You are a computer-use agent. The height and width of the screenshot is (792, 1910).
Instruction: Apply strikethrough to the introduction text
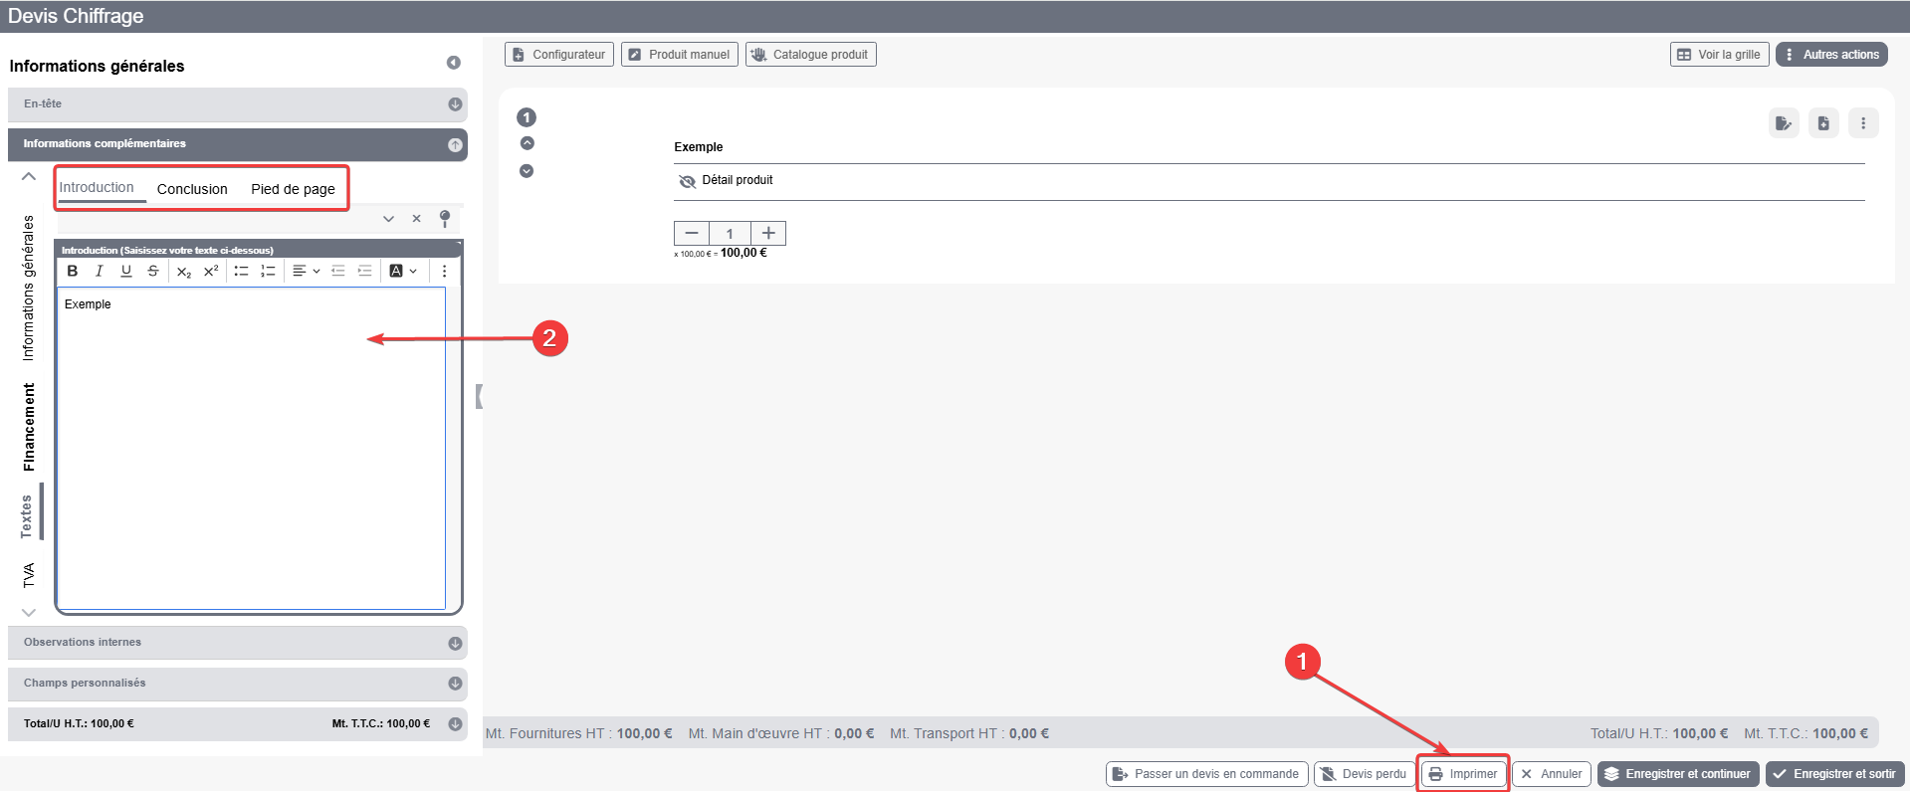(x=153, y=271)
